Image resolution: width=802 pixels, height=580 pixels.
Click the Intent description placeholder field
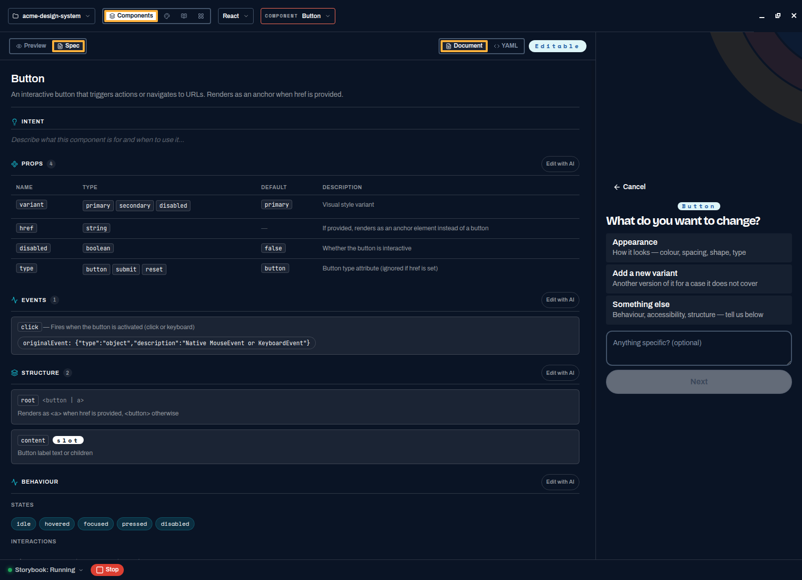tap(295, 139)
